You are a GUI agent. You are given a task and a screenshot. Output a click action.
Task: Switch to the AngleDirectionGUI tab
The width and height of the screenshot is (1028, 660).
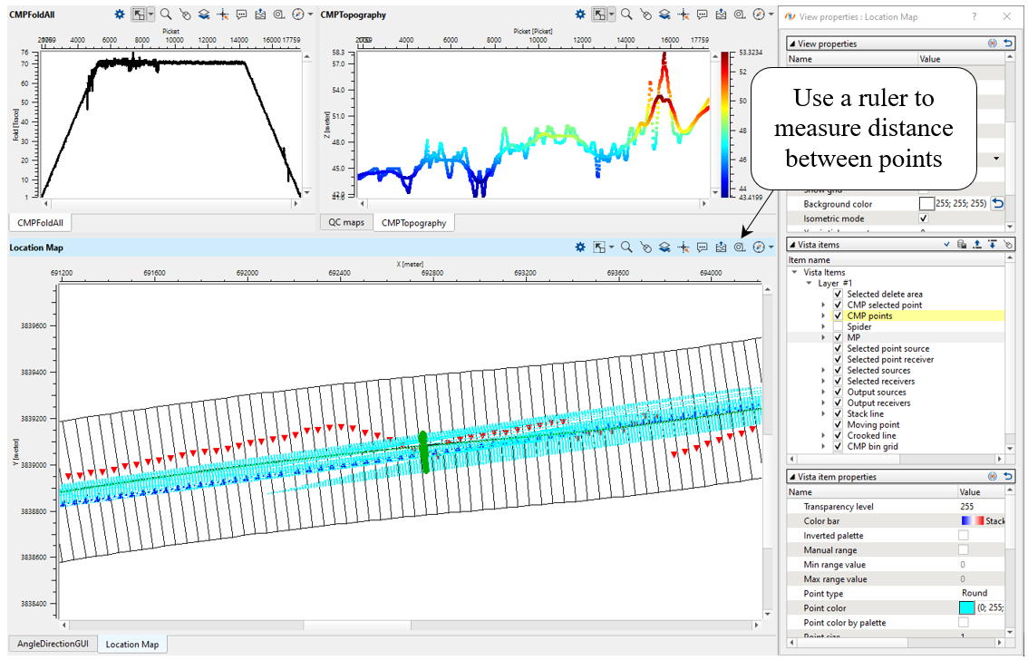52,645
